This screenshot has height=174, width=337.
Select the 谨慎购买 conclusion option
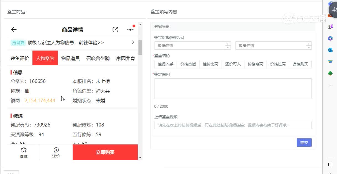300,64
